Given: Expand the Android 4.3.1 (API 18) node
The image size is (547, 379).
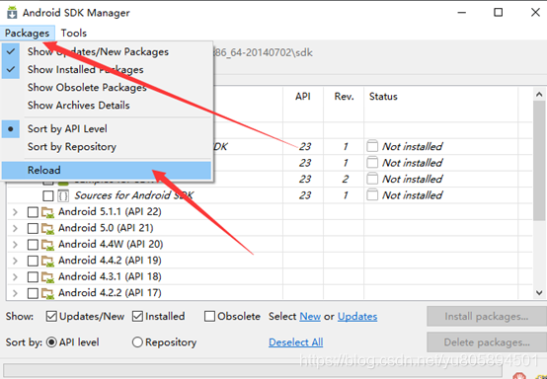Looking at the screenshot, I should [x=15, y=276].
